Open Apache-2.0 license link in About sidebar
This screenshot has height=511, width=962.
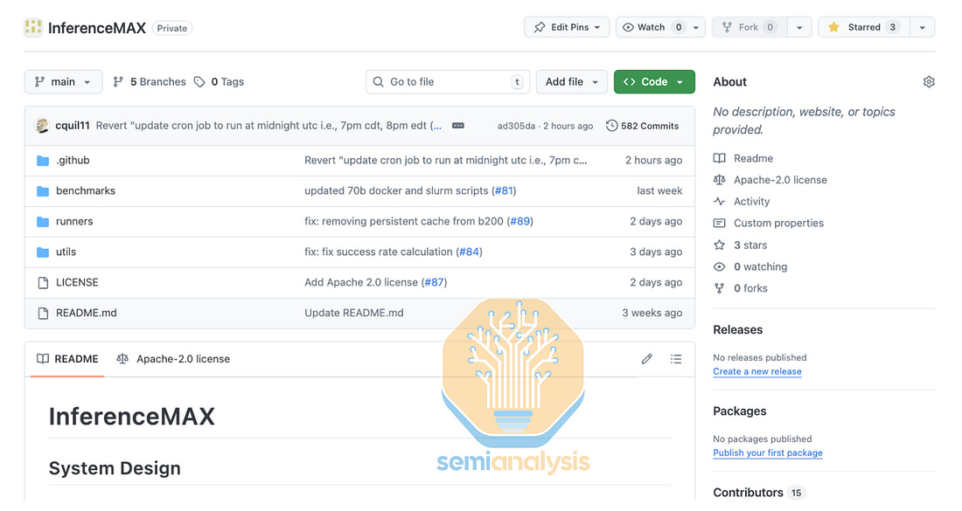tap(780, 180)
